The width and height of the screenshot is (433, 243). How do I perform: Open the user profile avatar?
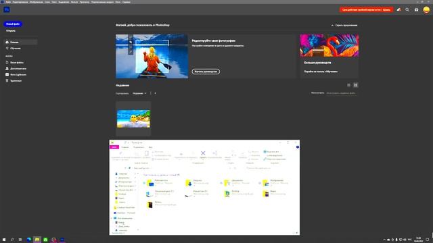pyautogui.click(x=426, y=9)
